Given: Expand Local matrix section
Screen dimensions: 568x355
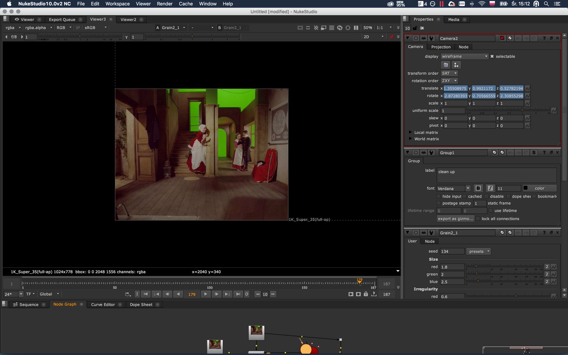Looking at the screenshot, I should (410, 132).
